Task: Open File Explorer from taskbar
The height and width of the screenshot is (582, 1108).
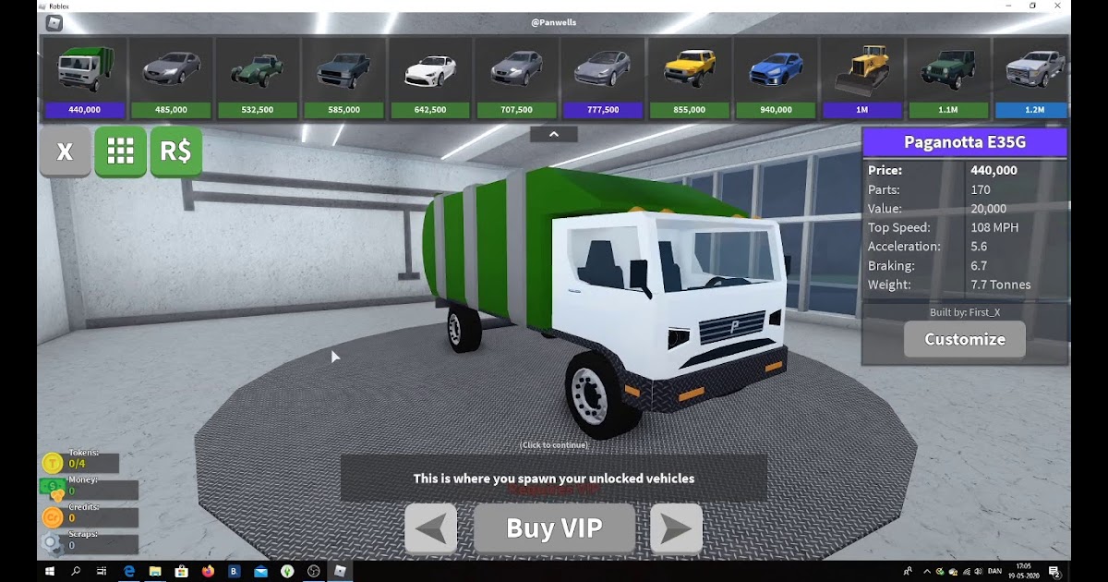Action: click(155, 572)
